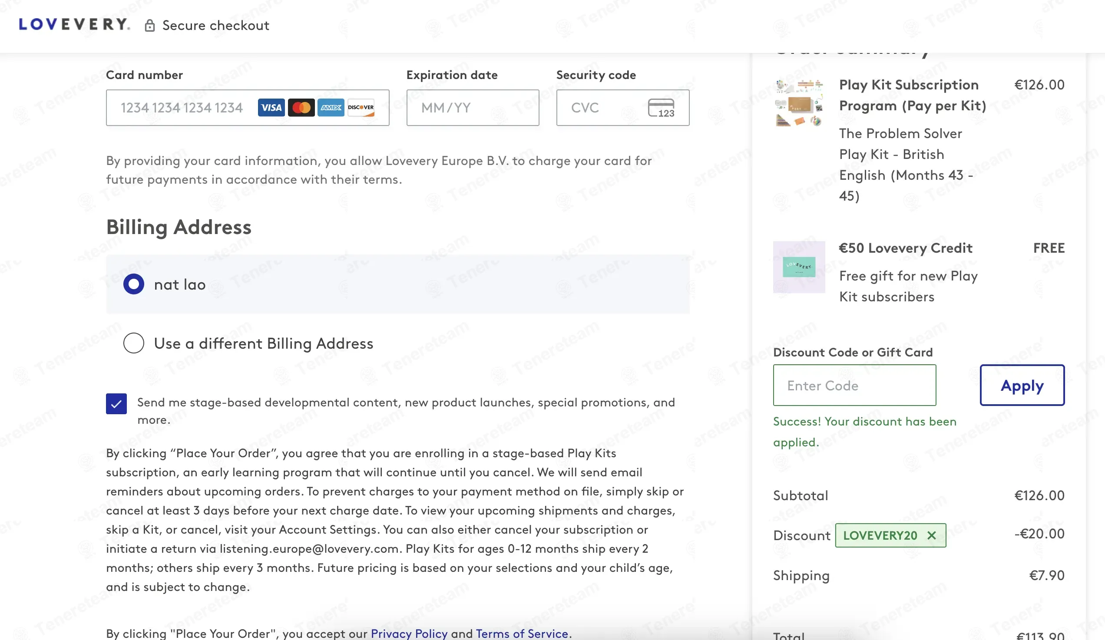Click the secure checkout padlock icon

(x=149, y=26)
